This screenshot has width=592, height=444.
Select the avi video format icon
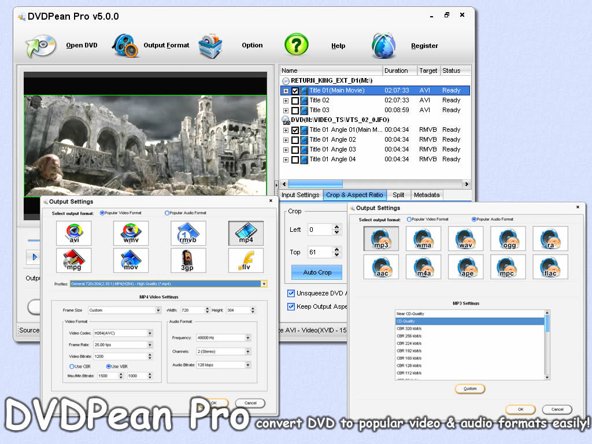click(x=74, y=233)
